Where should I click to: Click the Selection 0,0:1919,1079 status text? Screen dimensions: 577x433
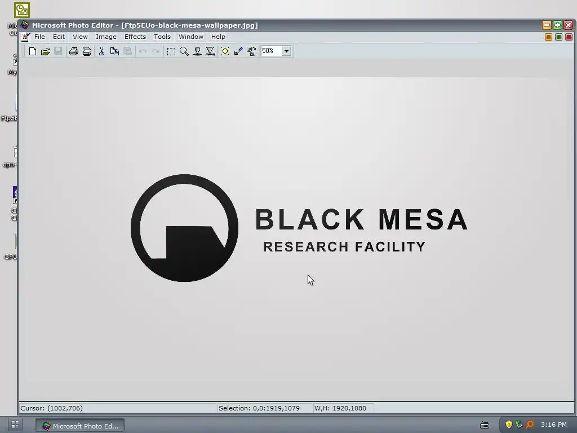[x=259, y=408]
